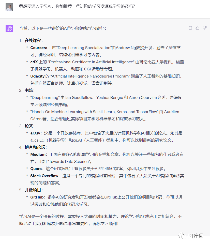Click the bold arXiv label
This screenshot has height=245, width=210.
(x=35, y=133)
